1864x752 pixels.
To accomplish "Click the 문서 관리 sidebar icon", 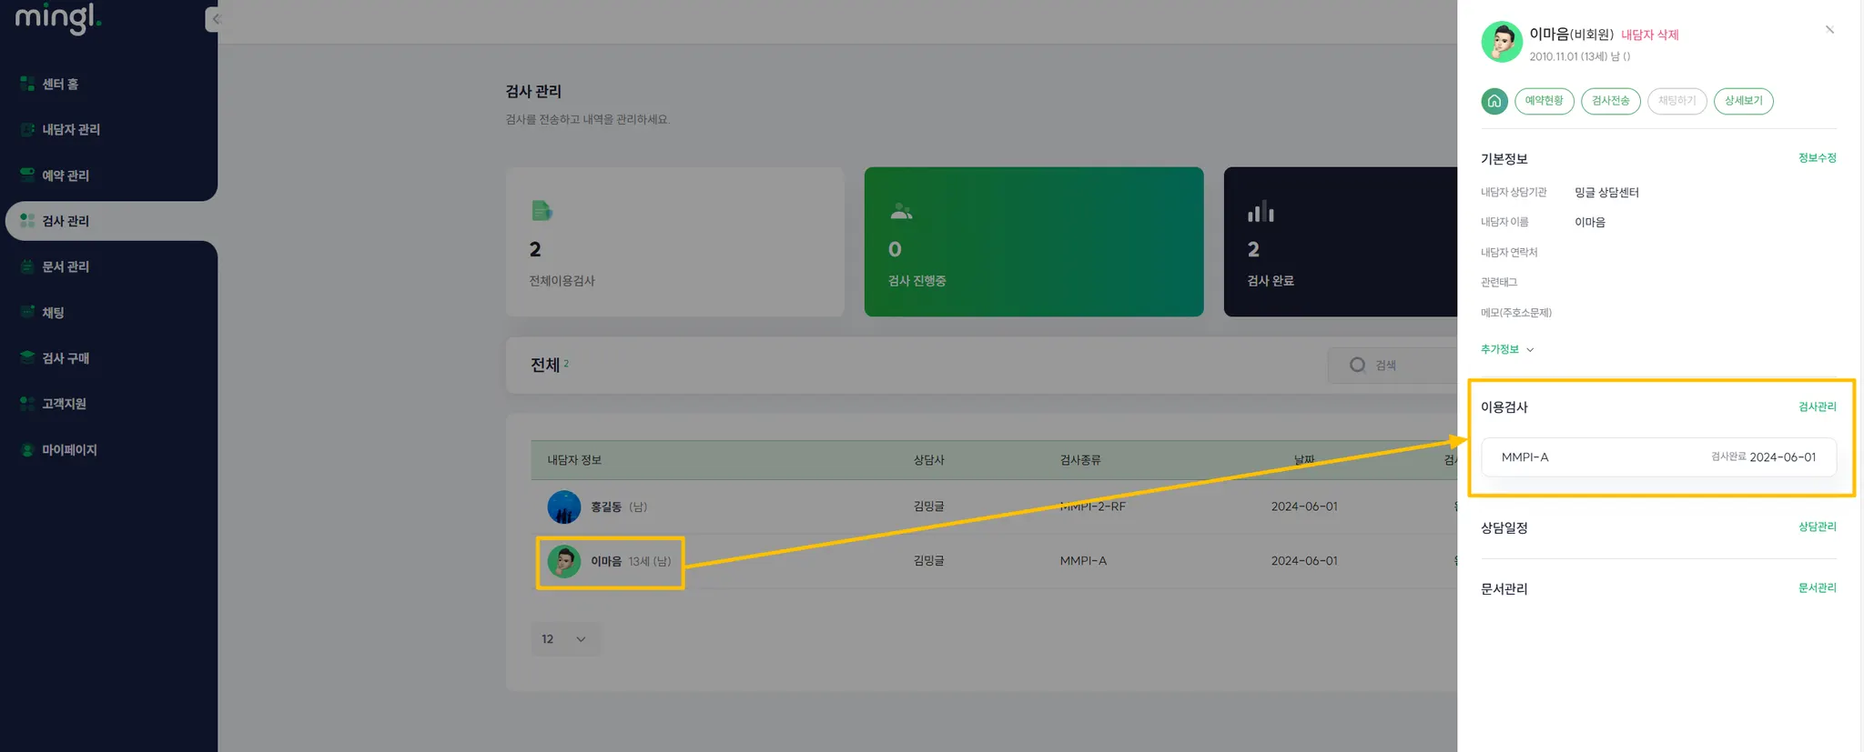I will [x=27, y=266].
